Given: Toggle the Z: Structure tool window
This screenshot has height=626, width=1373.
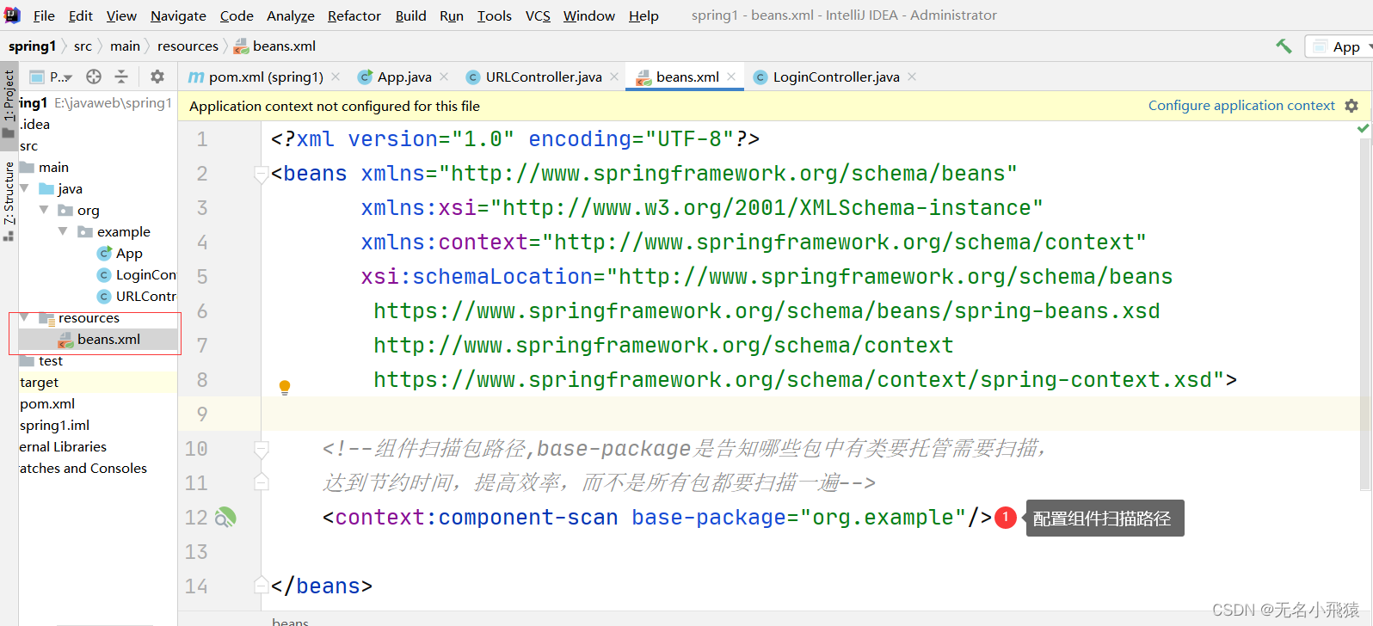Looking at the screenshot, I should (x=9, y=201).
